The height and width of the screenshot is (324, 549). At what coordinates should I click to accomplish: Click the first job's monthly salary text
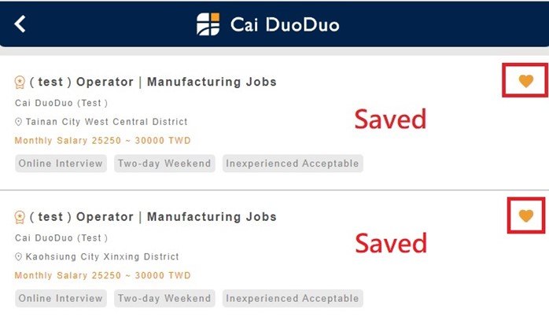pos(102,141)
